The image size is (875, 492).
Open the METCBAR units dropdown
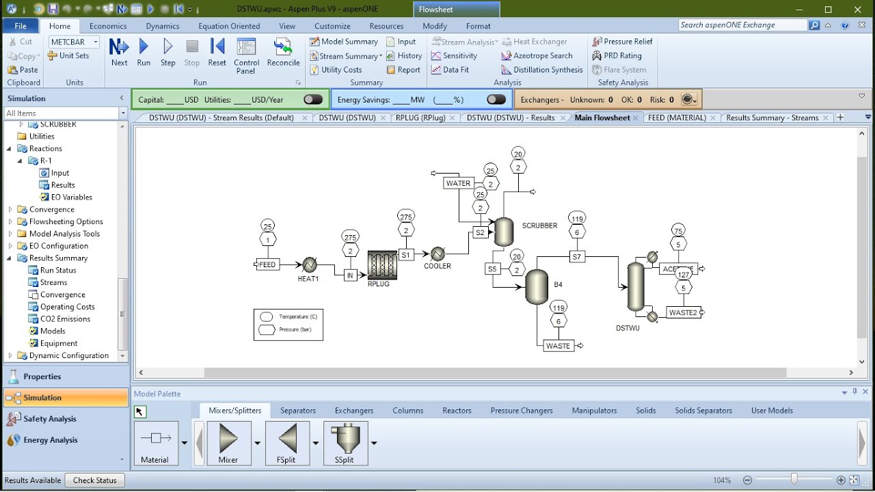tap(96, 42)
